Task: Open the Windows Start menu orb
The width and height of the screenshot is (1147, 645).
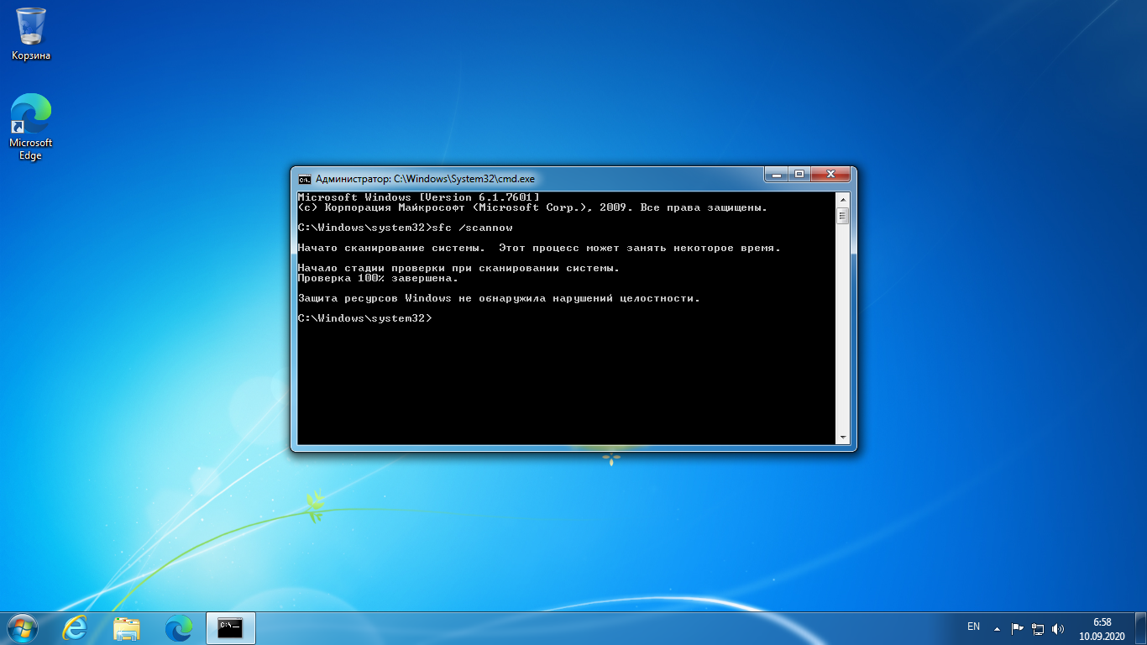Action: point(22,628)
